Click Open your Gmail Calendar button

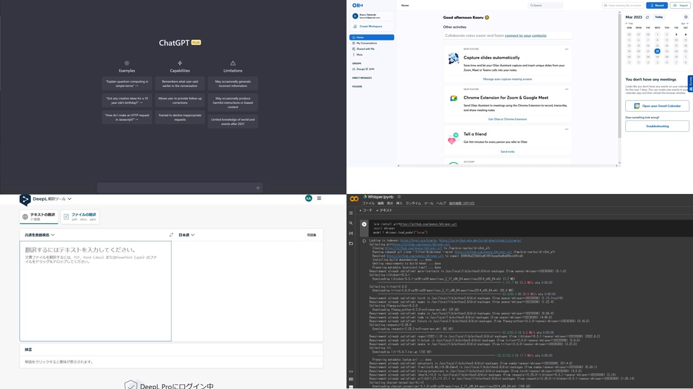click(x=657, y=106)
